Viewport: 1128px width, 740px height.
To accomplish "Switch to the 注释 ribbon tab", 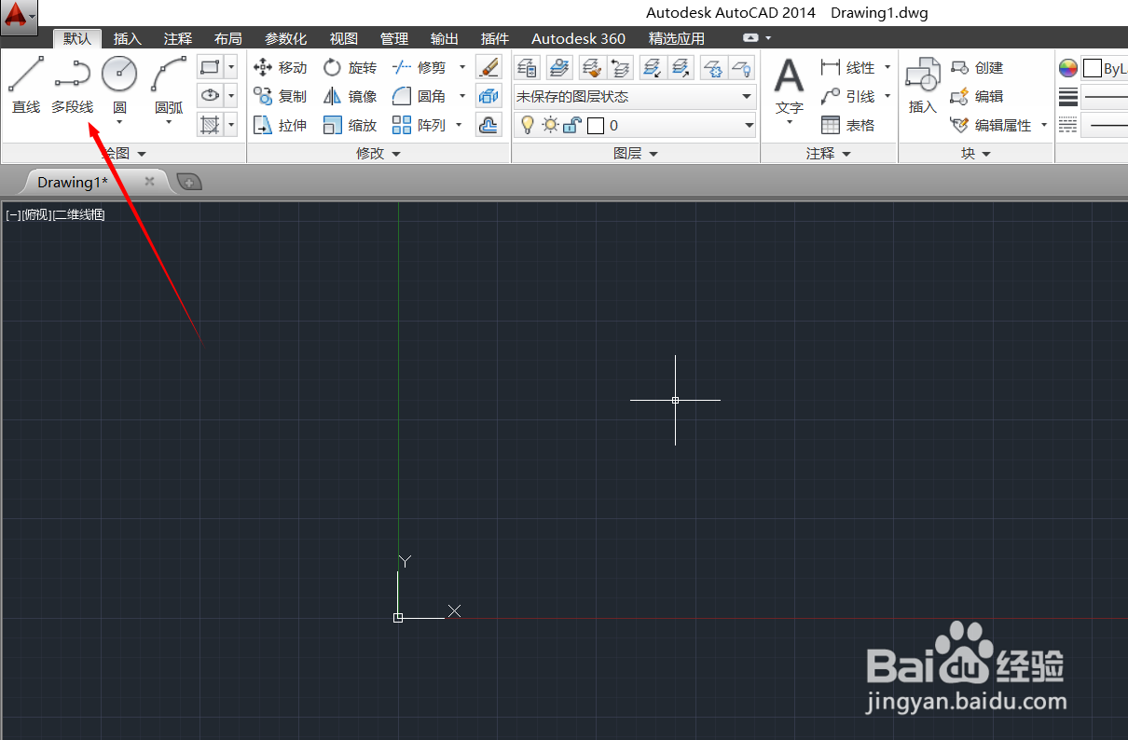I will (x=178, y=38).
